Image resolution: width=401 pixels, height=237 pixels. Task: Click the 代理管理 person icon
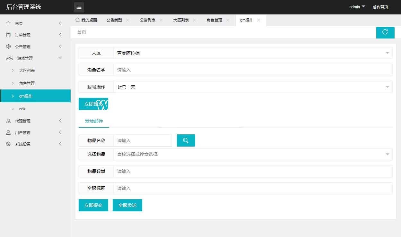[x=8, y=121]
